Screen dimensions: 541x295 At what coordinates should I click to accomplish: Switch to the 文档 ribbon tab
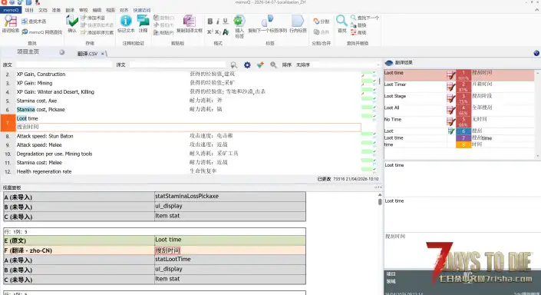point(43,10)
